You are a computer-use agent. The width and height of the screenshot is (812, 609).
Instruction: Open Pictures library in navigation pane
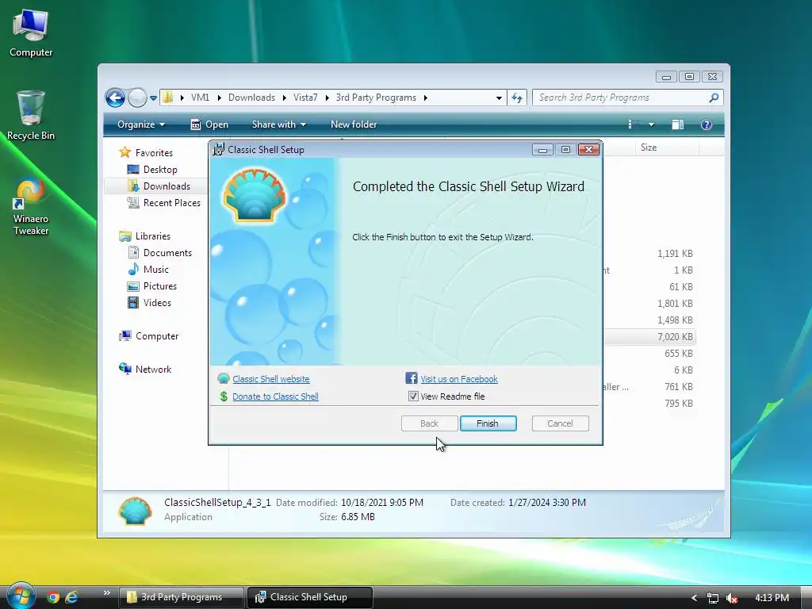pos(159,285)
